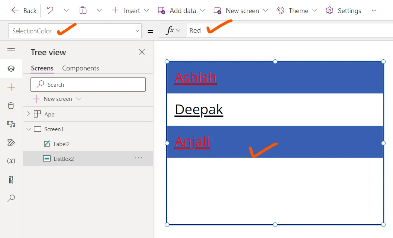393x238 pixels.
Task: Open the Theme picker
Action: point(296,10)
